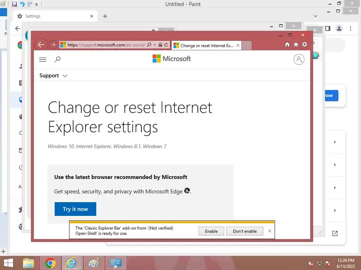The image size is (361, 270).
Task: Open a new tab in Chrome
Action: tap(105, 16)
